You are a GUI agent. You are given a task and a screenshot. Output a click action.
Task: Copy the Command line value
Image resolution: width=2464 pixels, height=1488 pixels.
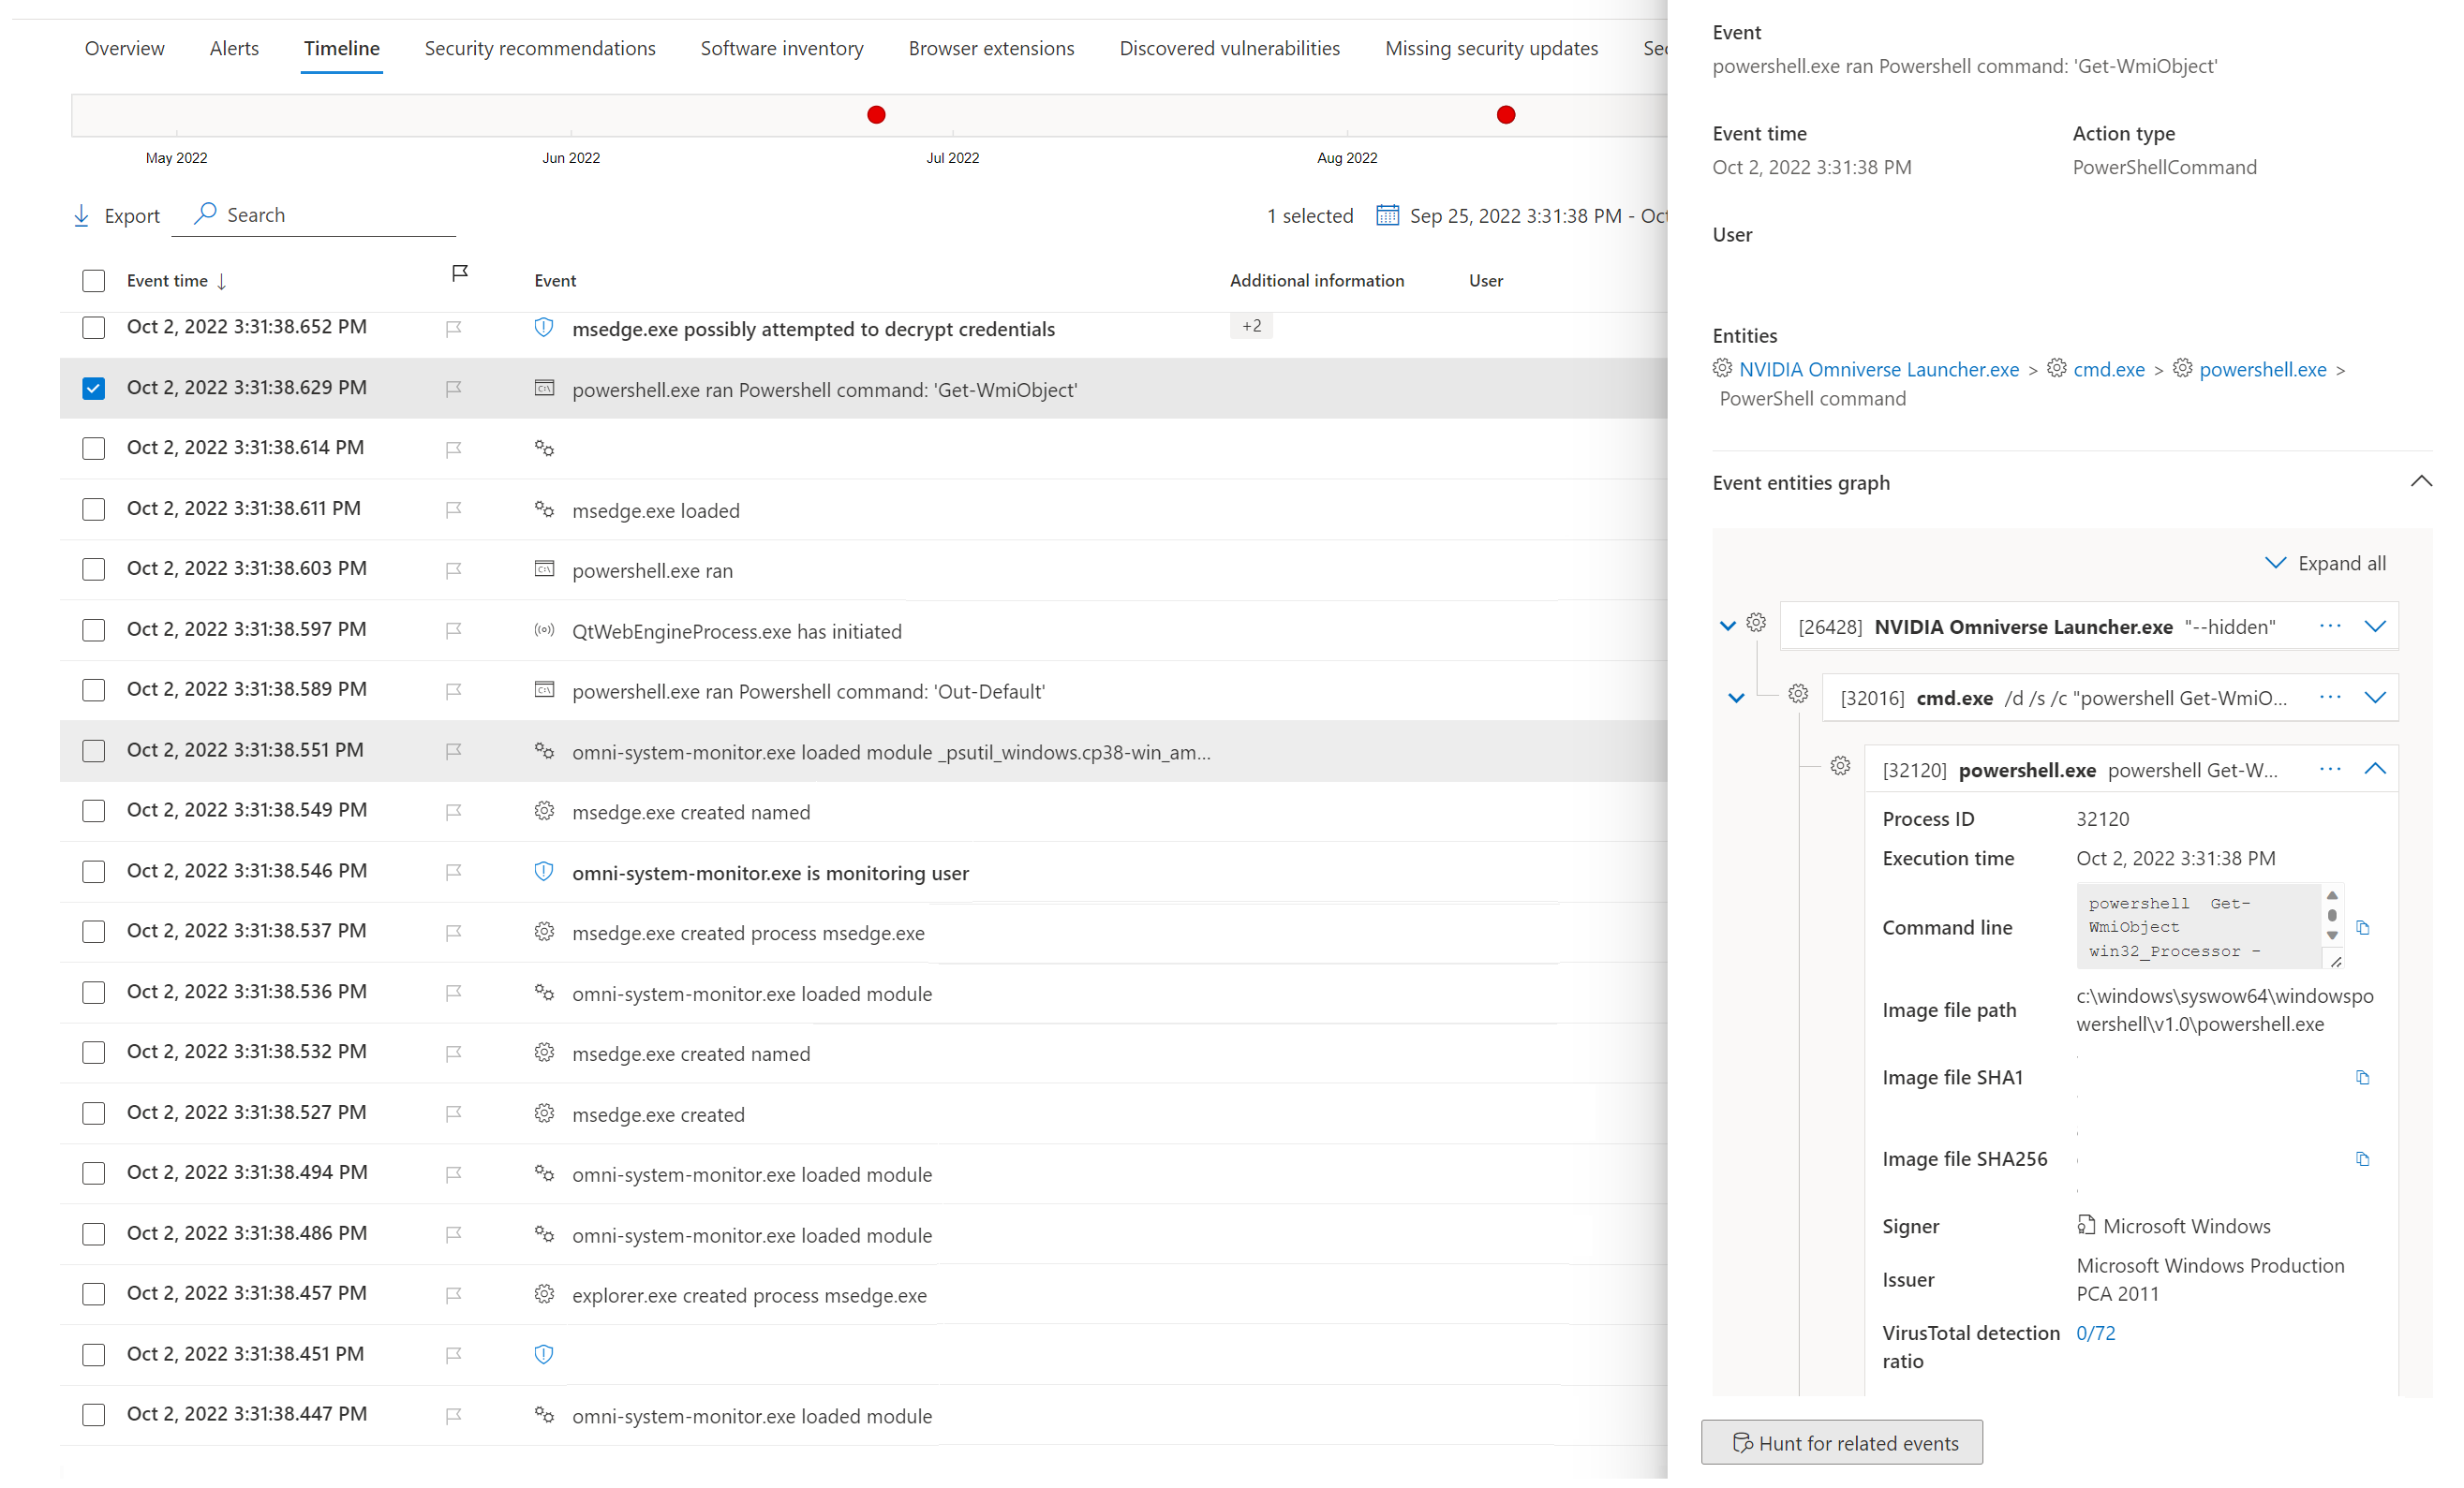click(x=2362, y=928)
